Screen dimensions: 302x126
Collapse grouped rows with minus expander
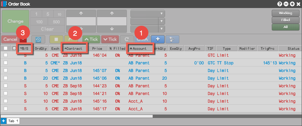point(14,48)
